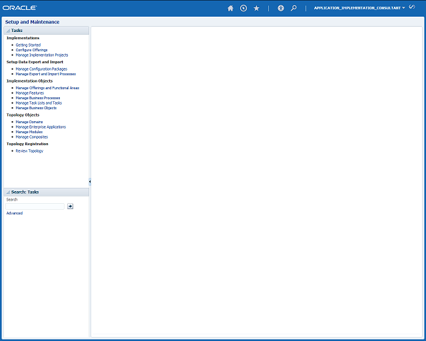Open Manage Task Lists and Tasks
The image size is (426, 341).
tap(39, 103)
